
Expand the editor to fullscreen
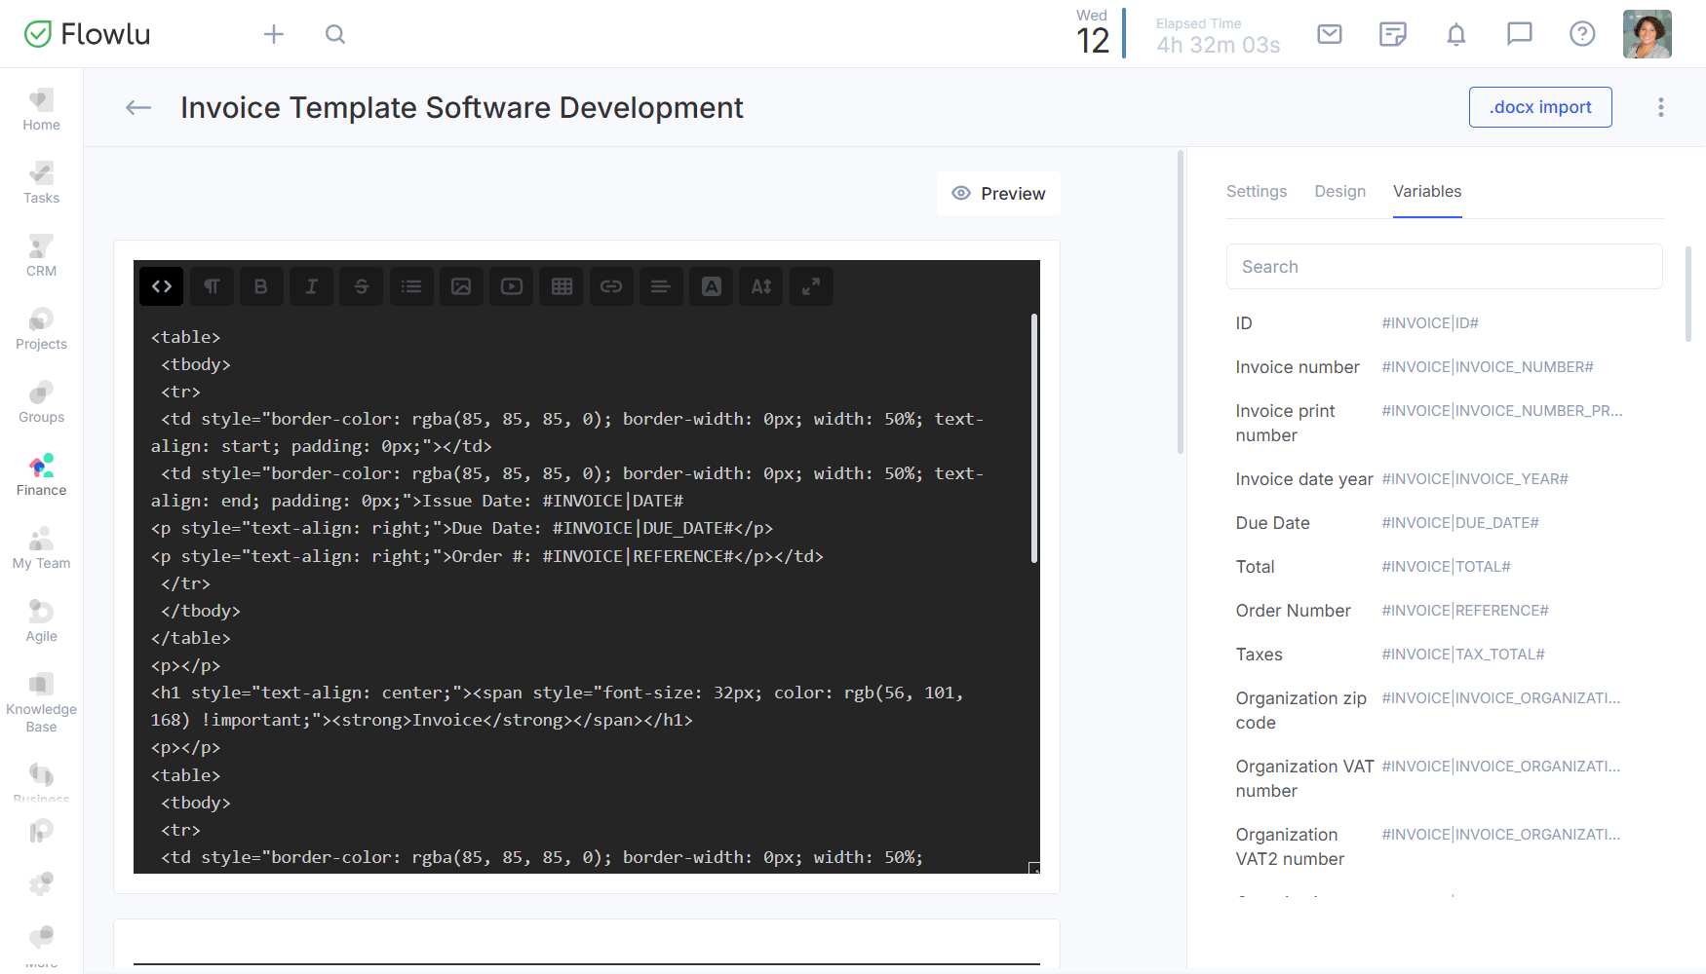pyautogui.click(x=811, y=286)
